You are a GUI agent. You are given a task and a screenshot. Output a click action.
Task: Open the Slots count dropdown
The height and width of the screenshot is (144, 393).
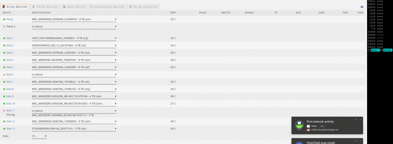[39, 136]
